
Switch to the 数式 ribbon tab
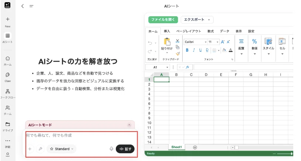(210, 31)
